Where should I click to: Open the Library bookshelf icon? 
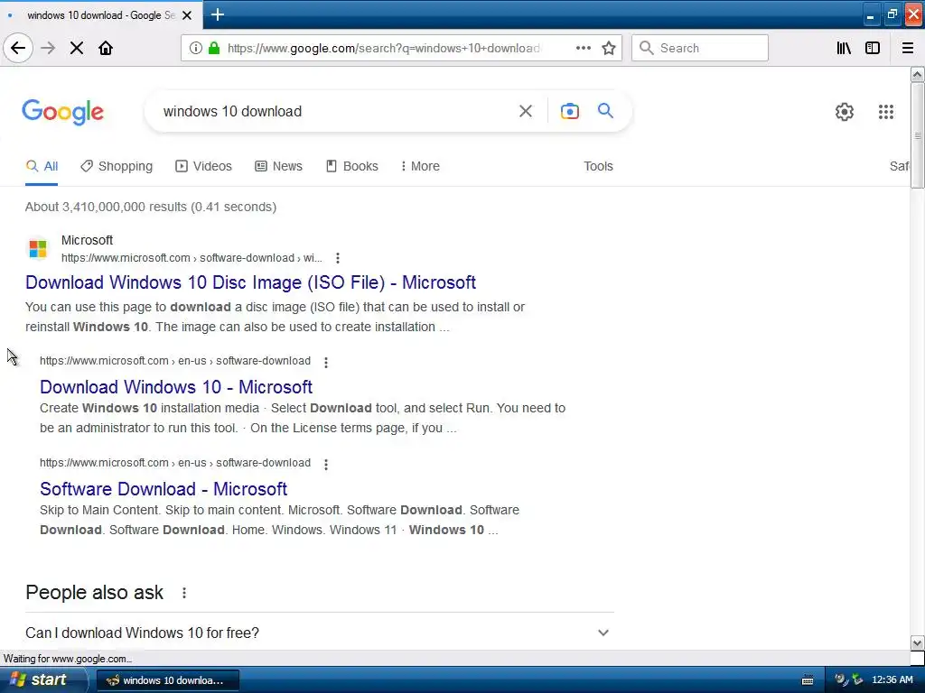click(x=844, y=48)
